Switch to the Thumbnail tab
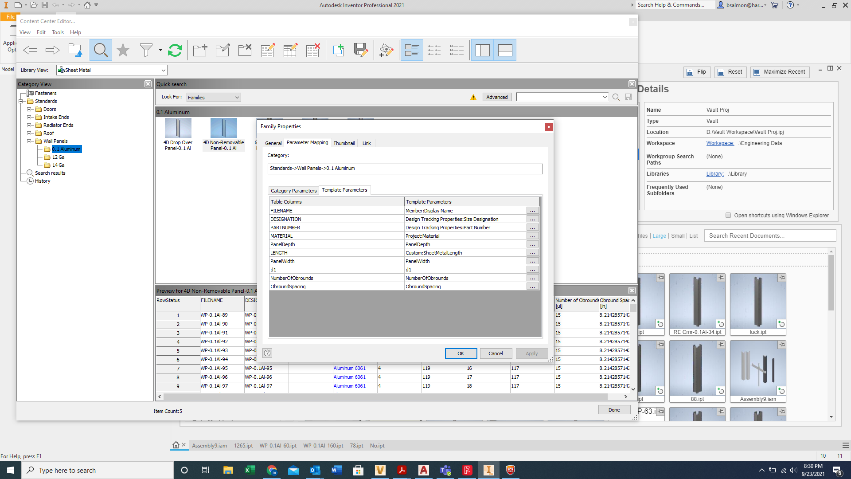851x479 pixels. [344, 143]
